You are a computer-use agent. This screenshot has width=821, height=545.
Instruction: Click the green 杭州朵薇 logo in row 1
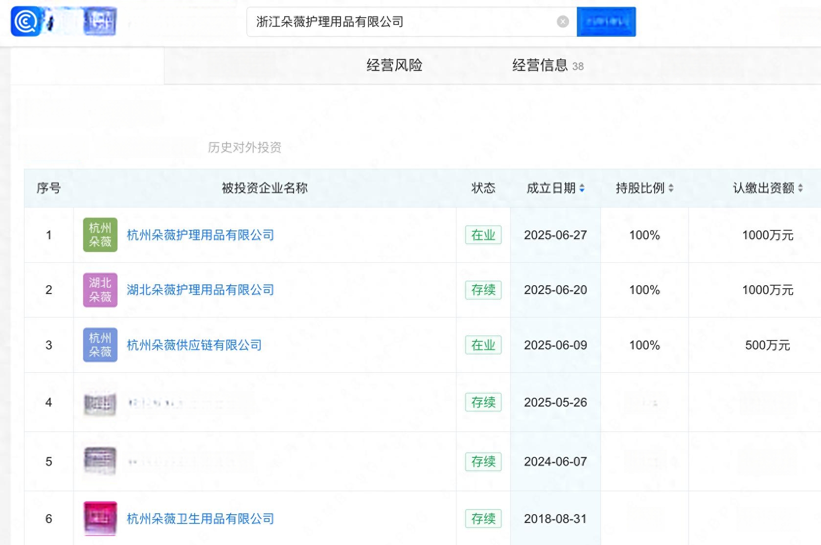pyautogui.click(x=100, y=235)
